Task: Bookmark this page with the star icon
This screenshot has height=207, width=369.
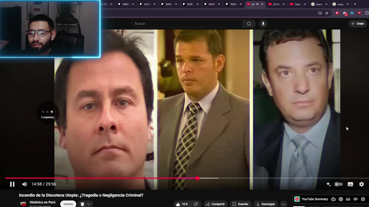Action: [x=327, y=13]
